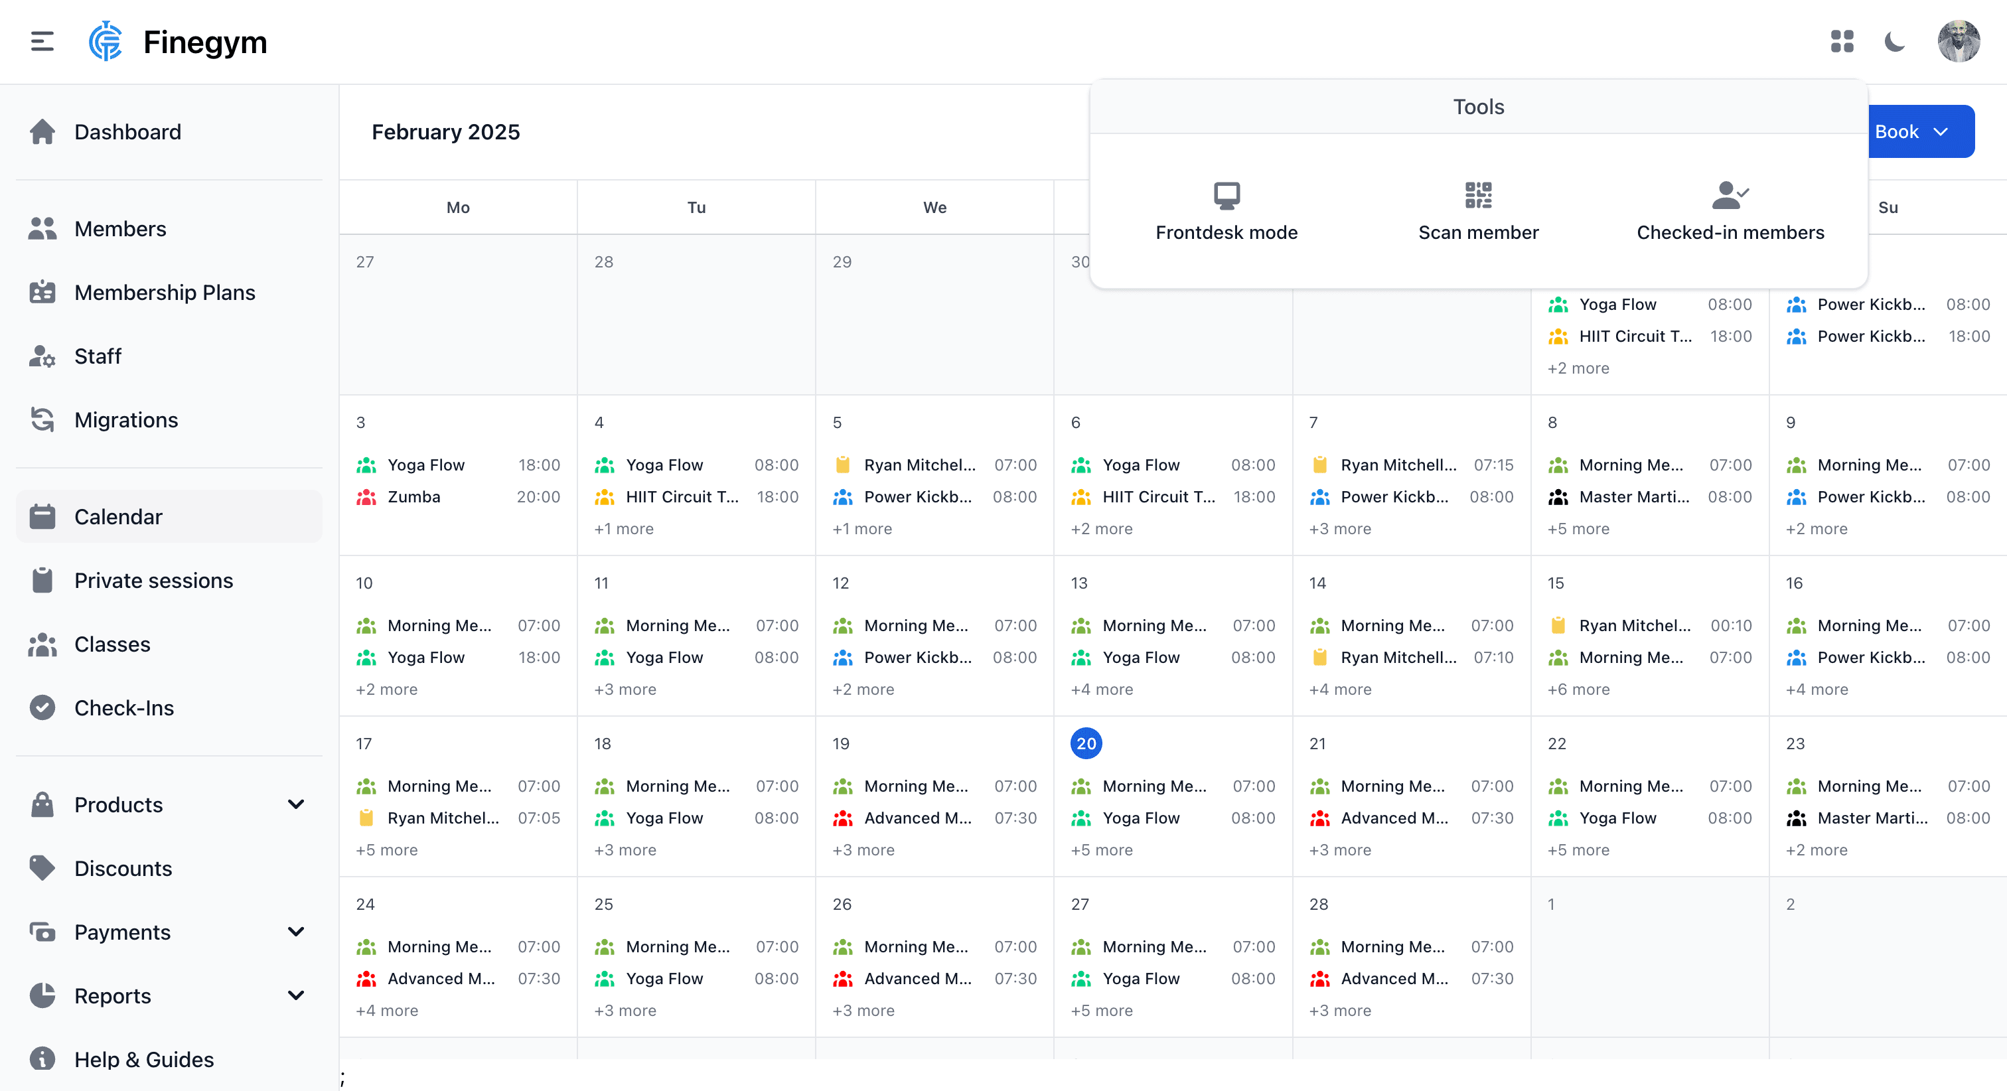Open the apps grid in top bar
The image size is (2007, 1091).
point(1842,41)
